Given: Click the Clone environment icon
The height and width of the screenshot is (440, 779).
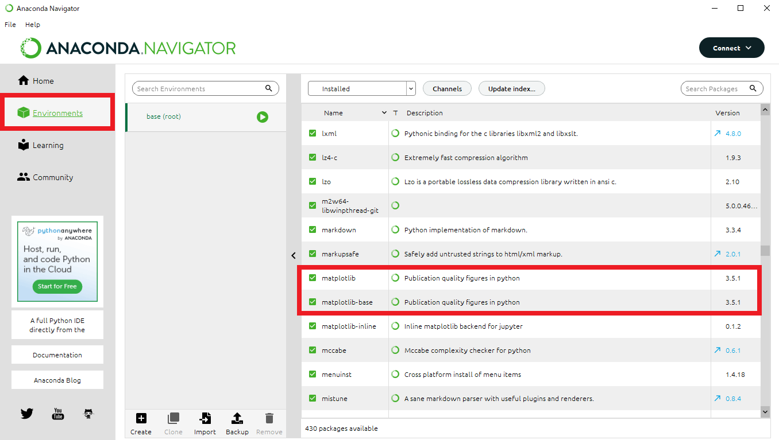Looking at the screenshot, I should click(x=173, y=418).
